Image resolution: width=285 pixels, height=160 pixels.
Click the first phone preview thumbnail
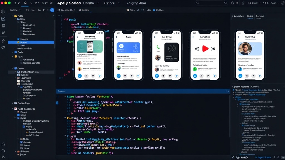pyautogui.click(x=90, y=55)
